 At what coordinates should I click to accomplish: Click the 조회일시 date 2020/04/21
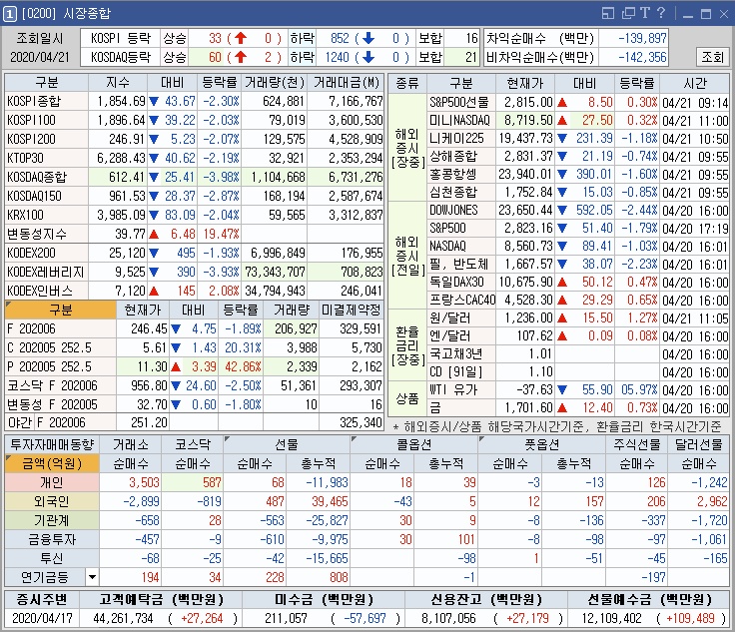pyautogui.click(x=40, y=57)
